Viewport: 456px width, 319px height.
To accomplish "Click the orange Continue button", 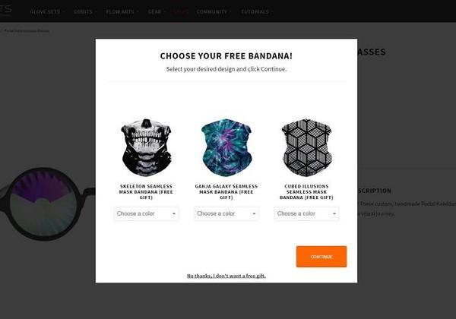I will coord(321,257).
